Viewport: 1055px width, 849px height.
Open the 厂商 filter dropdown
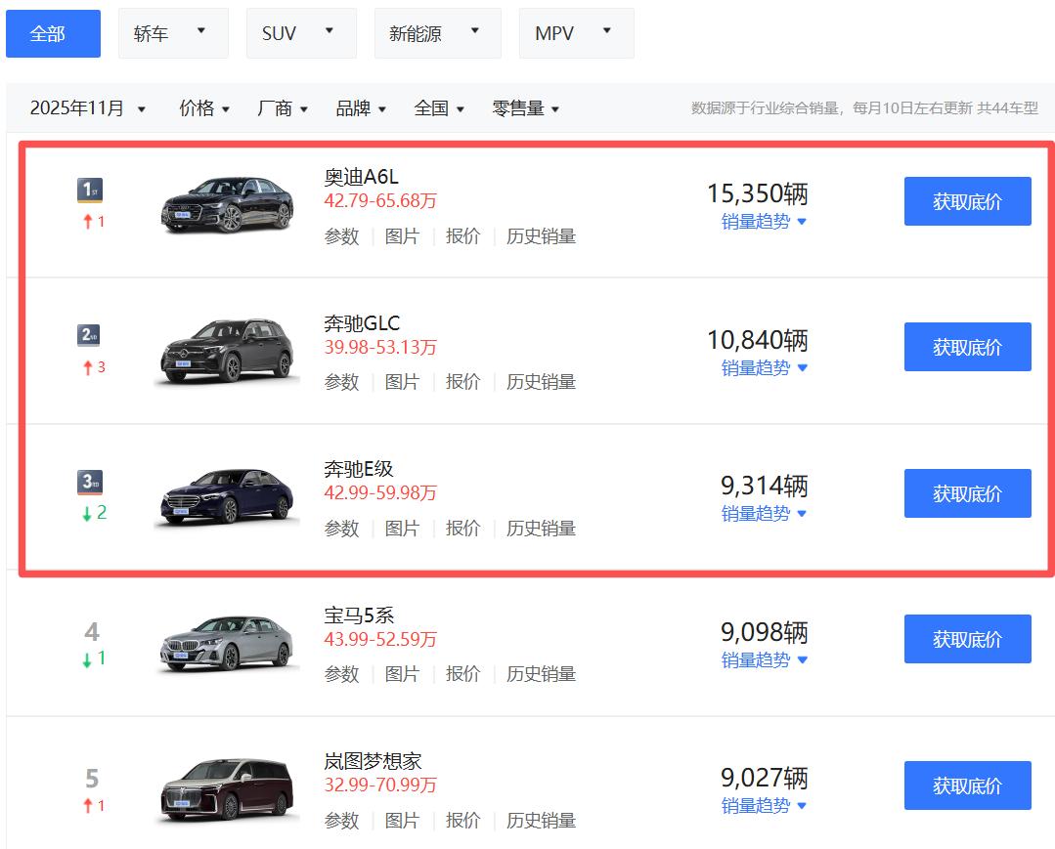tap(283, 108)
